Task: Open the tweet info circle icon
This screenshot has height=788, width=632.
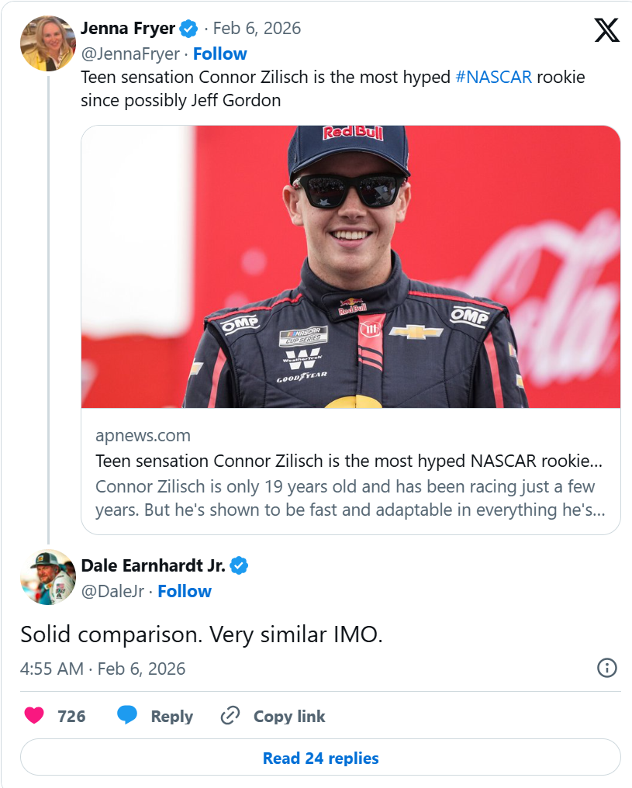Action: (606, 668)
